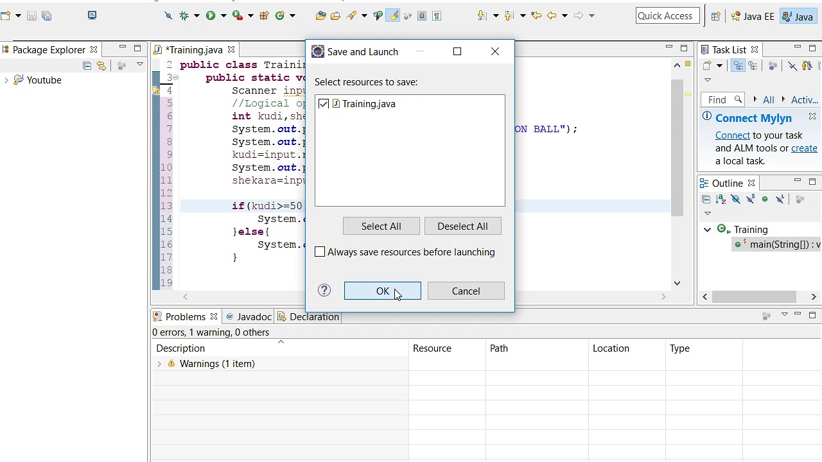Select the Training.java editor tab

(x=194, y=50)
